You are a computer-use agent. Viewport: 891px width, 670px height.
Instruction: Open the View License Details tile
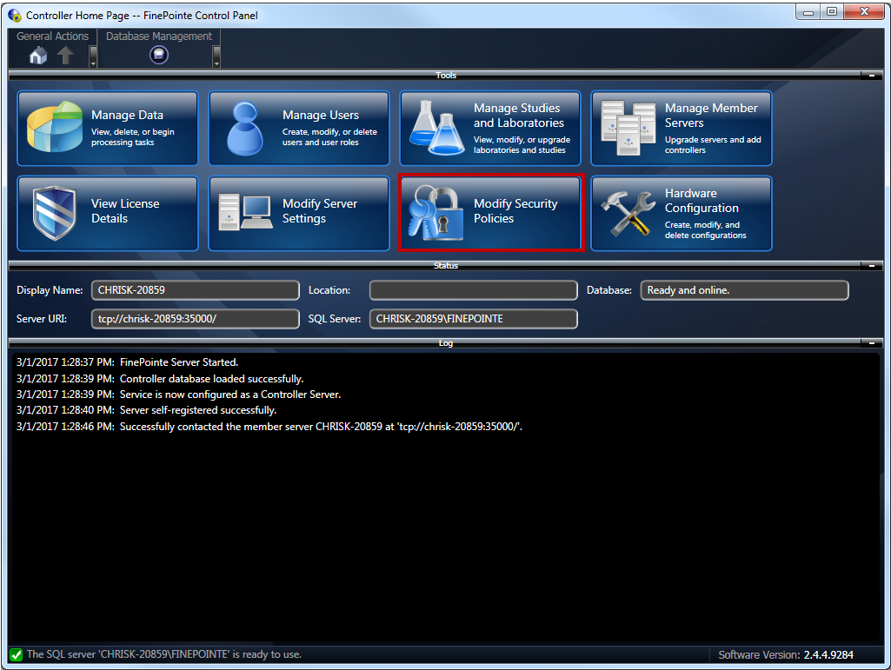(108, 214)
